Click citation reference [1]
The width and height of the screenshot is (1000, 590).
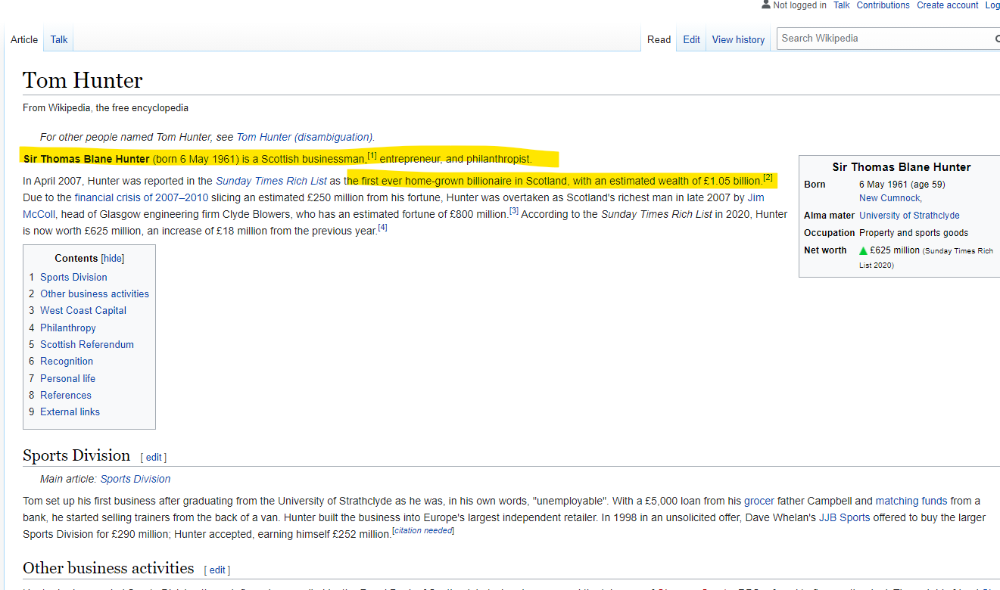(x=372, y=156)
